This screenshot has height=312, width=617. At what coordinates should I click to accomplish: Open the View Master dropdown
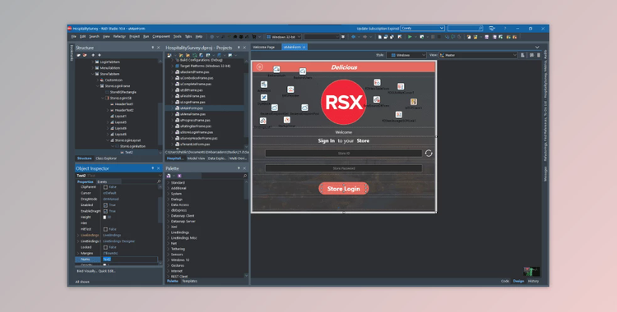[x=478, y=55]
